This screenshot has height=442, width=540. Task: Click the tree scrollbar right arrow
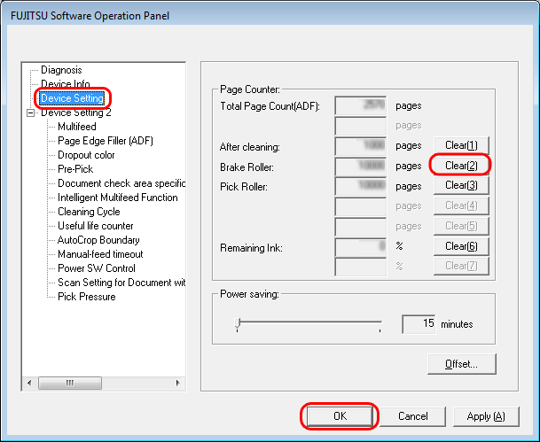177,383
